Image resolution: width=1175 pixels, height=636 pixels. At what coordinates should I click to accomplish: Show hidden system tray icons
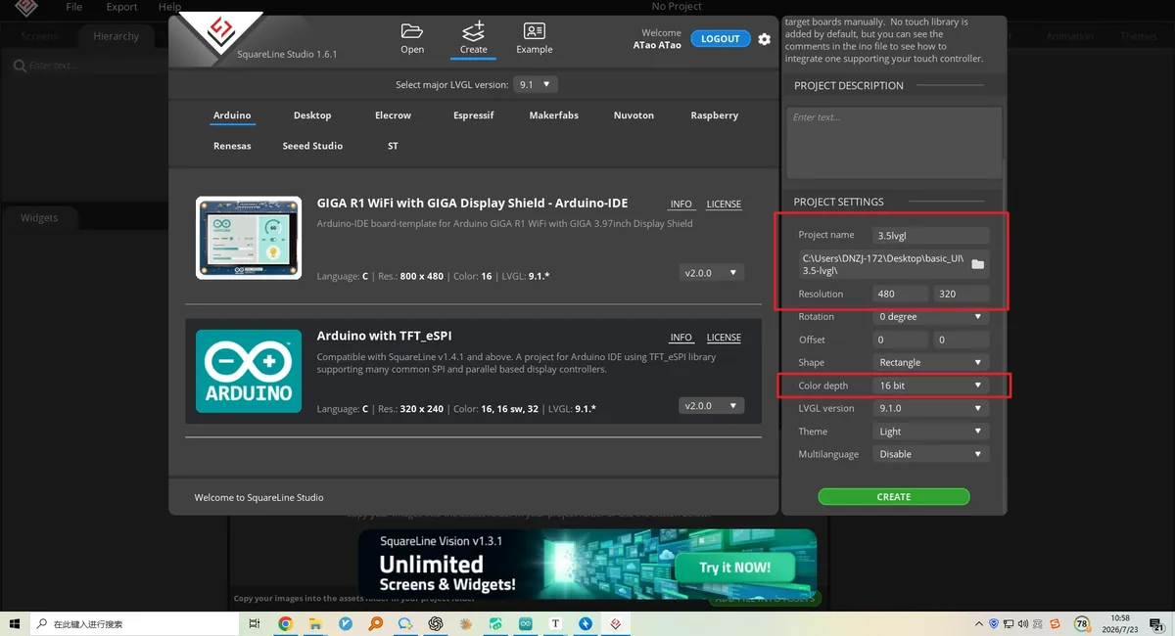[978, 623]
